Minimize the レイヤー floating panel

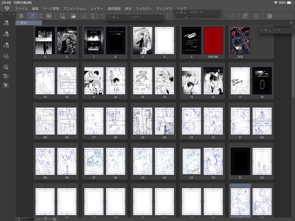pyautogui.click(x=118, y=17)
